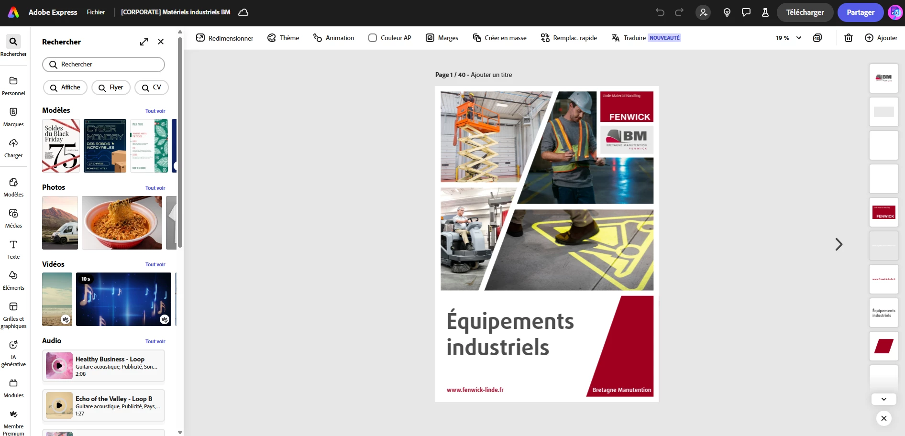Click the Ajouter page button

881,38
